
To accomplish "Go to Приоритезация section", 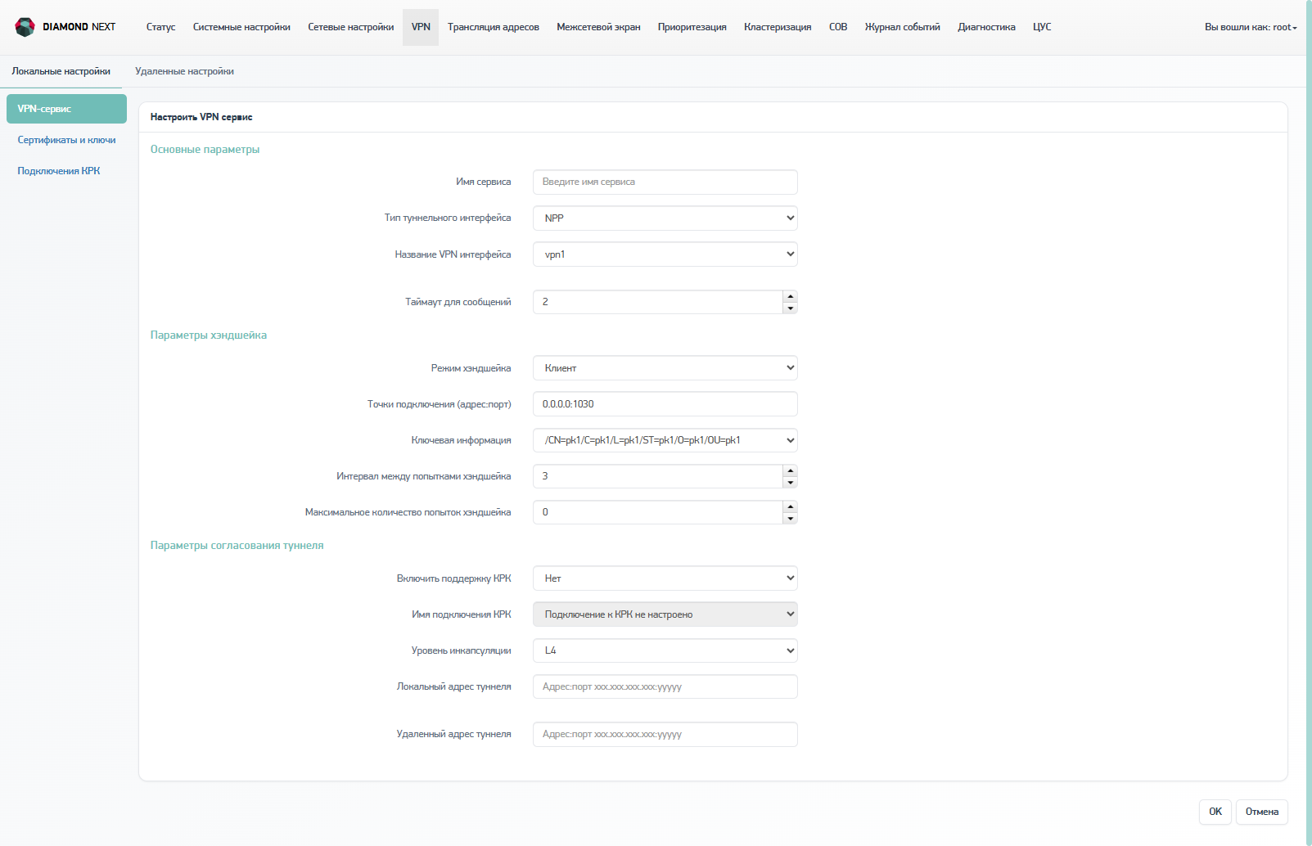I will click(x=692, y=27).
